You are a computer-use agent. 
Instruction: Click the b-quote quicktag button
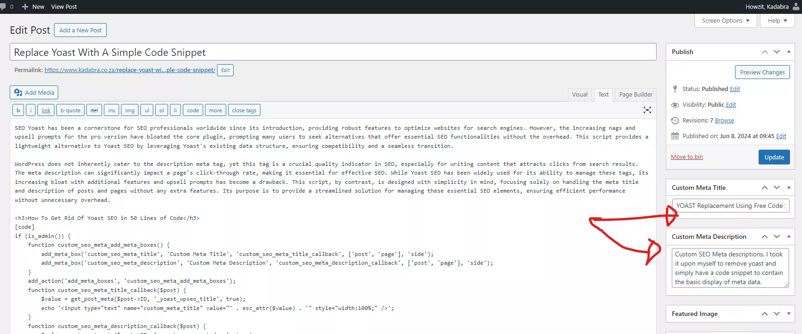click(71, 110)
